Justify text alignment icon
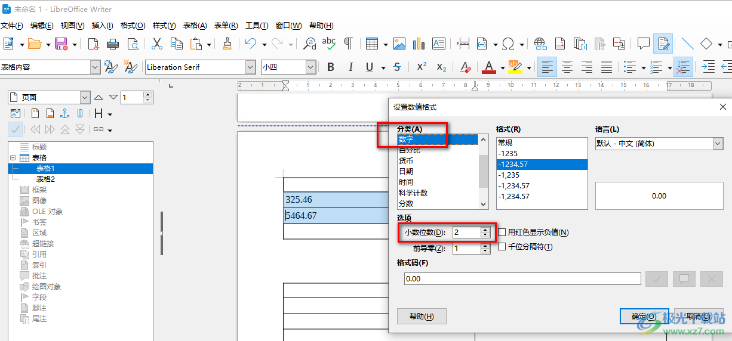This screenshot has height=341, width=732. 607,67
